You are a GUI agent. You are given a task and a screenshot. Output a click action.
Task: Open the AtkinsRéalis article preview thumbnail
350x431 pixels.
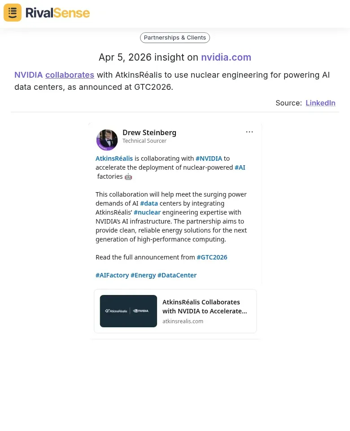pos(128,311)
